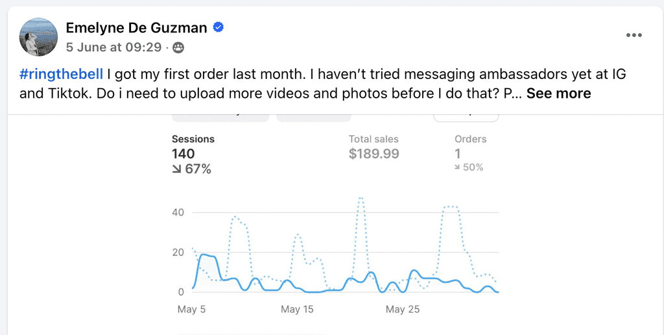Viewport: 664px width, 335px height.
Task: Click the Sessions 67% decrease arrow
Action: tap(177, 169)
